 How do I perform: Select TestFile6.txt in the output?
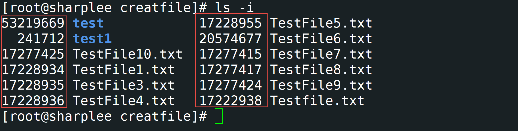(321, 39)
